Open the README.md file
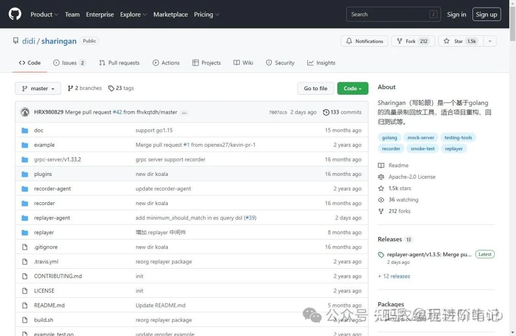The image size is (516, 336). 49,305
